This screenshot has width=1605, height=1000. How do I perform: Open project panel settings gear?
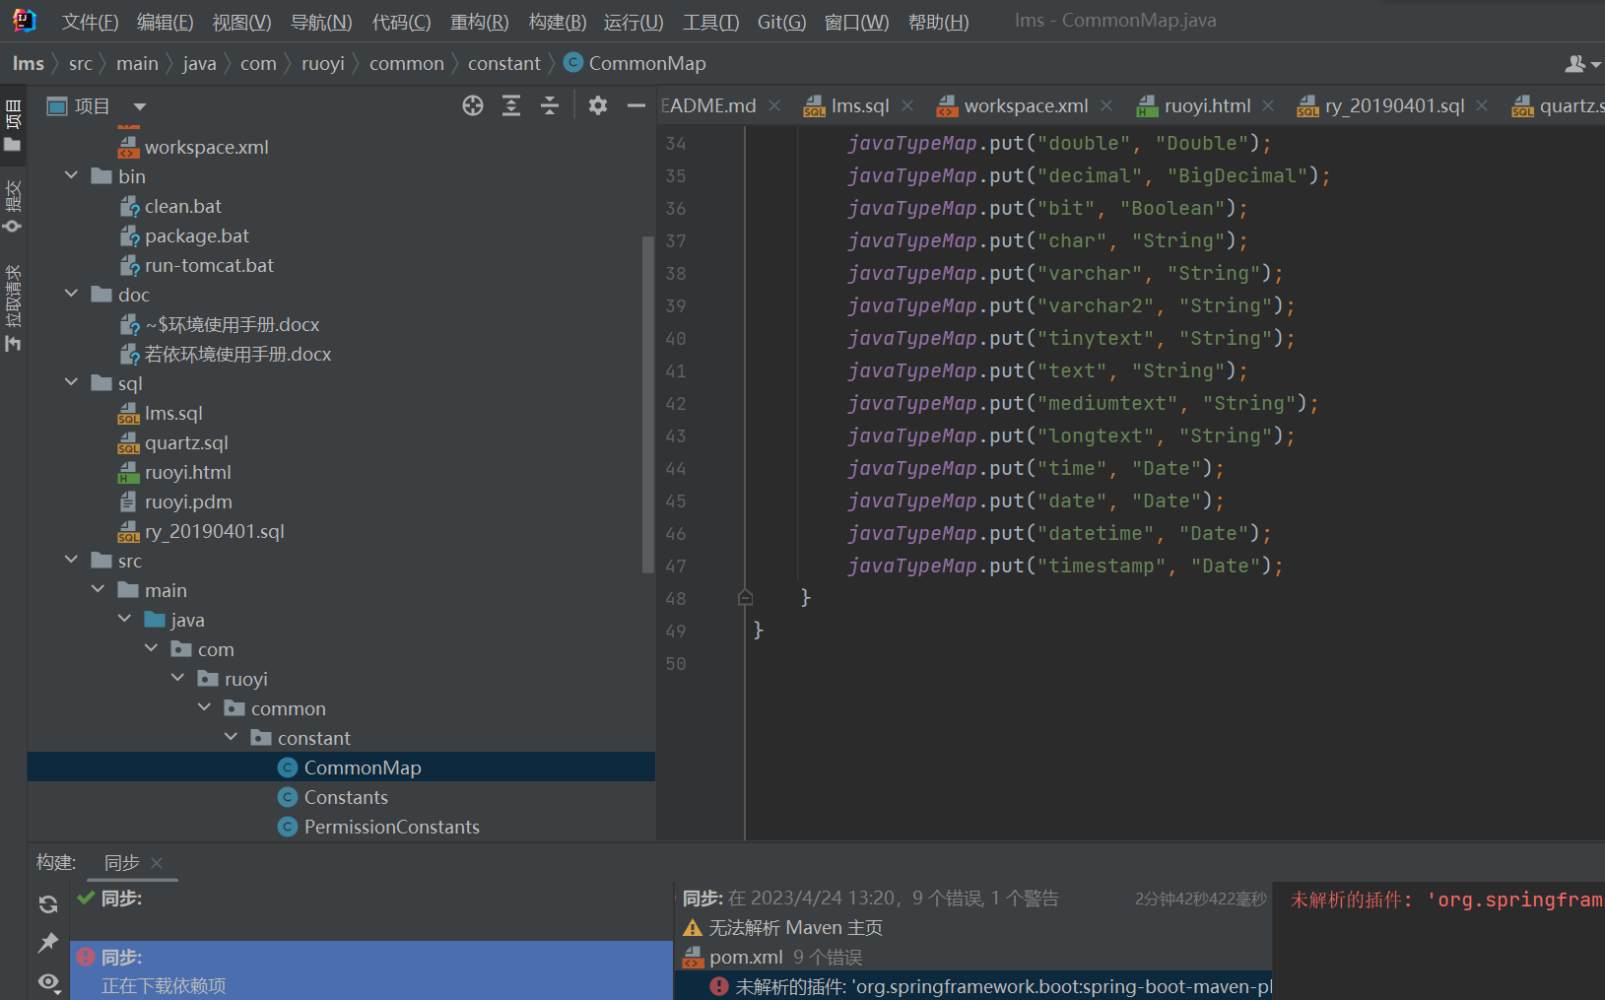coord(598,106)
